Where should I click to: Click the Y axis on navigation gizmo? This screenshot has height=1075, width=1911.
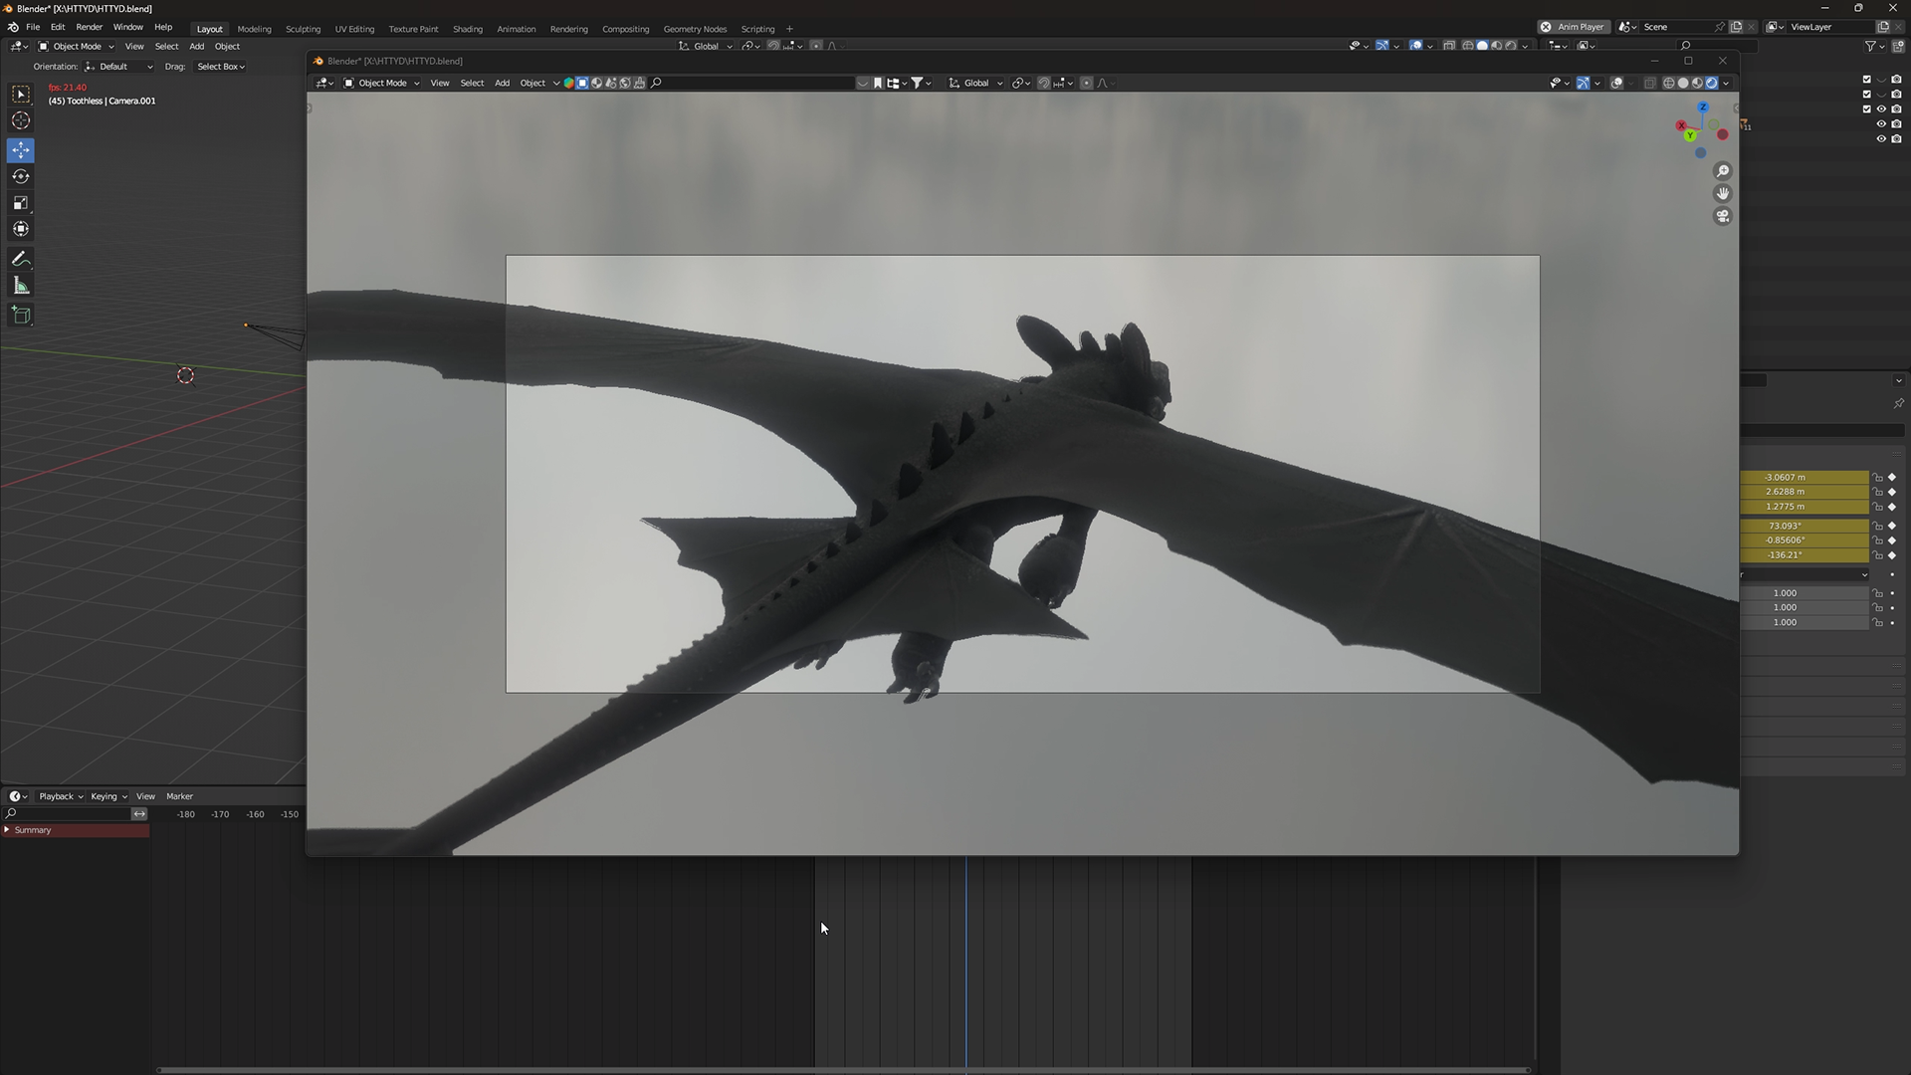coord(1690,135)
